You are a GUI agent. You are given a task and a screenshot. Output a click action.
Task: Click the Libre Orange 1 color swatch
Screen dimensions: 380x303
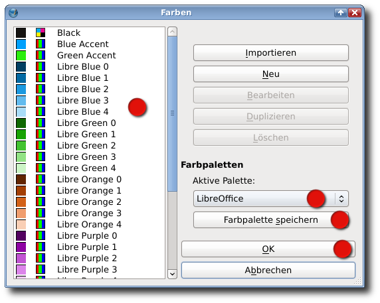(x=21, y=190)
